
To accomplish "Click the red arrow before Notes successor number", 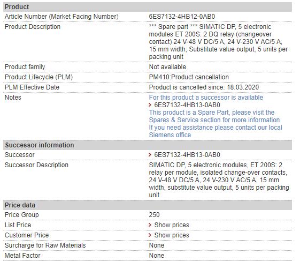I will pyautogui.click(x=150, y=105).
